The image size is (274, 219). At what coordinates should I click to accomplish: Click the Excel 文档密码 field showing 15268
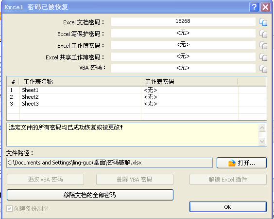[183, 21]
